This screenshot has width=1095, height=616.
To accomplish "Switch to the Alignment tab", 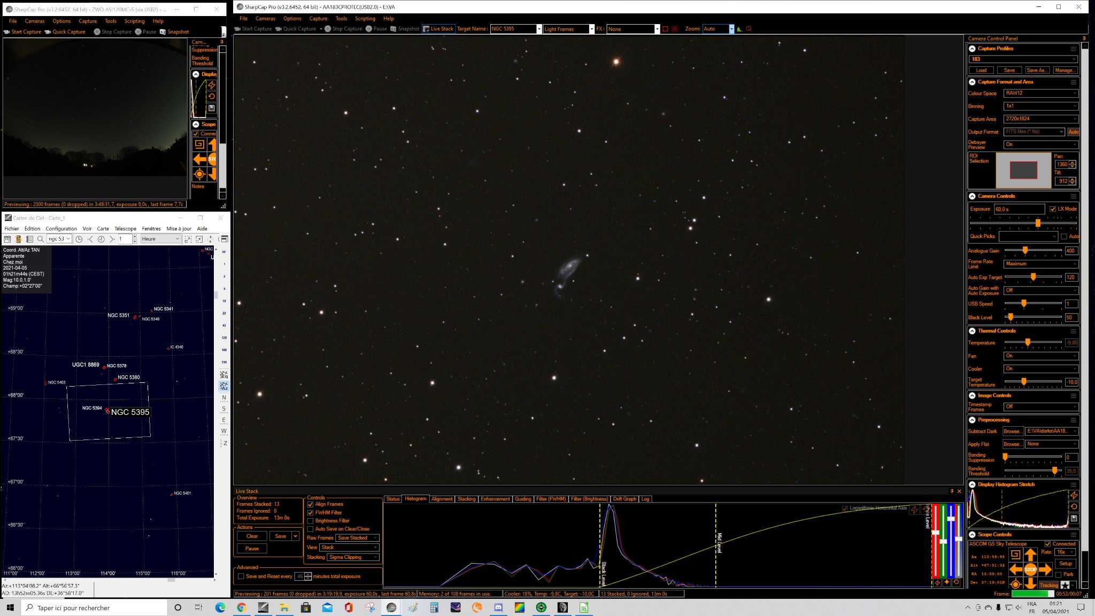I will click(x=442, y=499).
